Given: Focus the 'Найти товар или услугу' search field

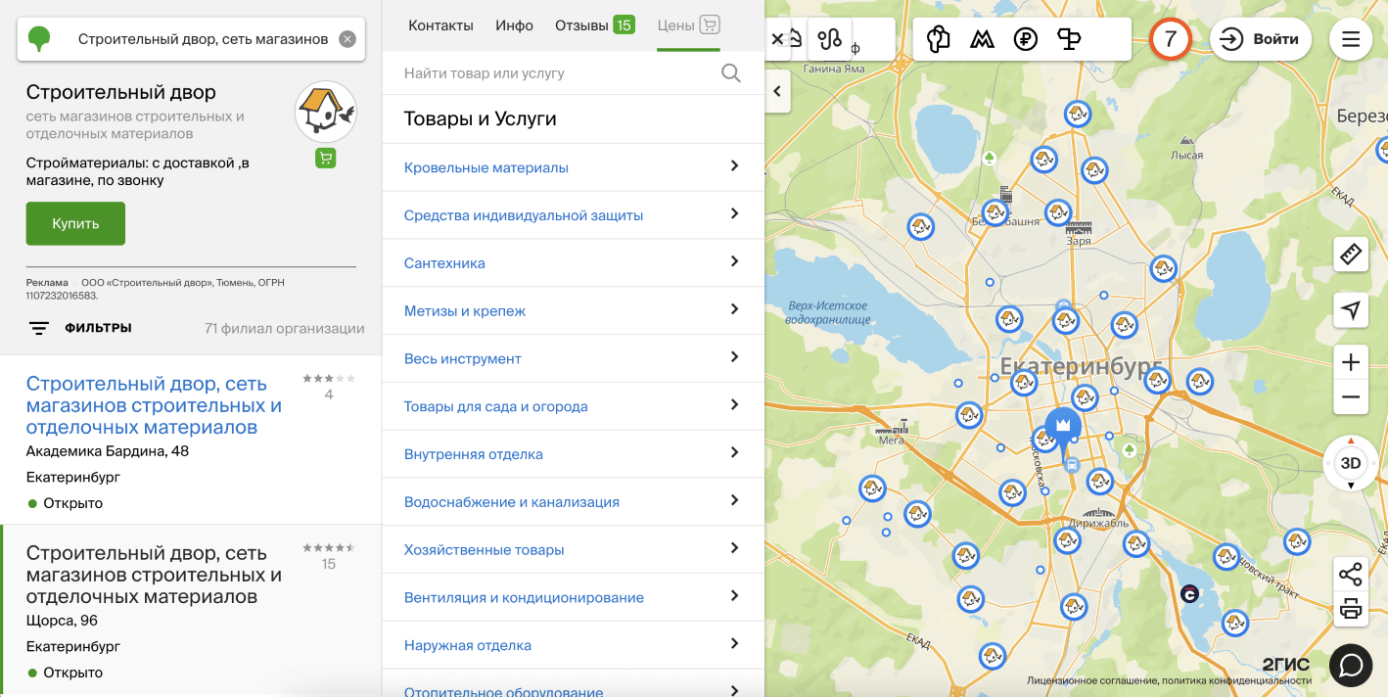Looking at the screenshot, I should (x=558, y=73).
